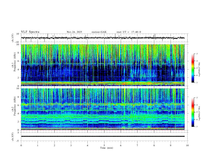Click the "-5" tick on the upper colorbar

point(196,68)
